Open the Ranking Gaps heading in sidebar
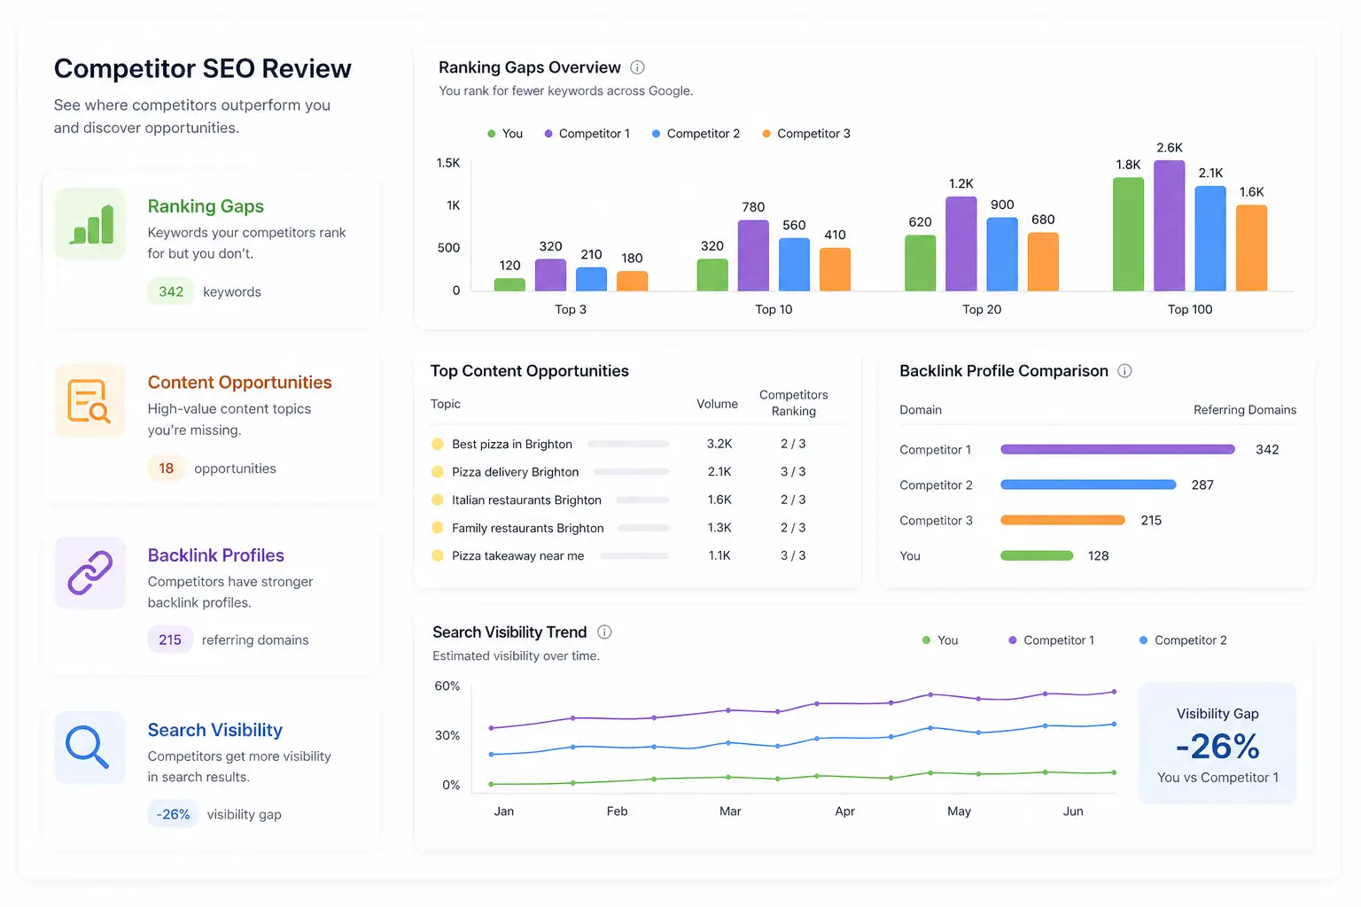The image size is (1361, 907). [206, 206]
